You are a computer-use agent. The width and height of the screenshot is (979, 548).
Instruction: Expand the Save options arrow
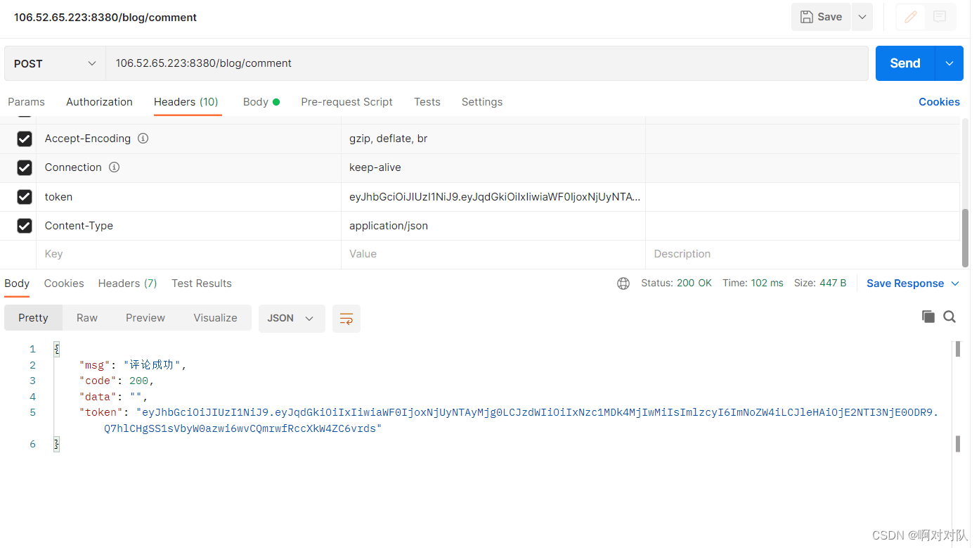pyautogui.click(x=862, y=17)
